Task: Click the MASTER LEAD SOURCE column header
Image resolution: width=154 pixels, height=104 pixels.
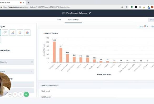Action: click(x=50, y=85)
